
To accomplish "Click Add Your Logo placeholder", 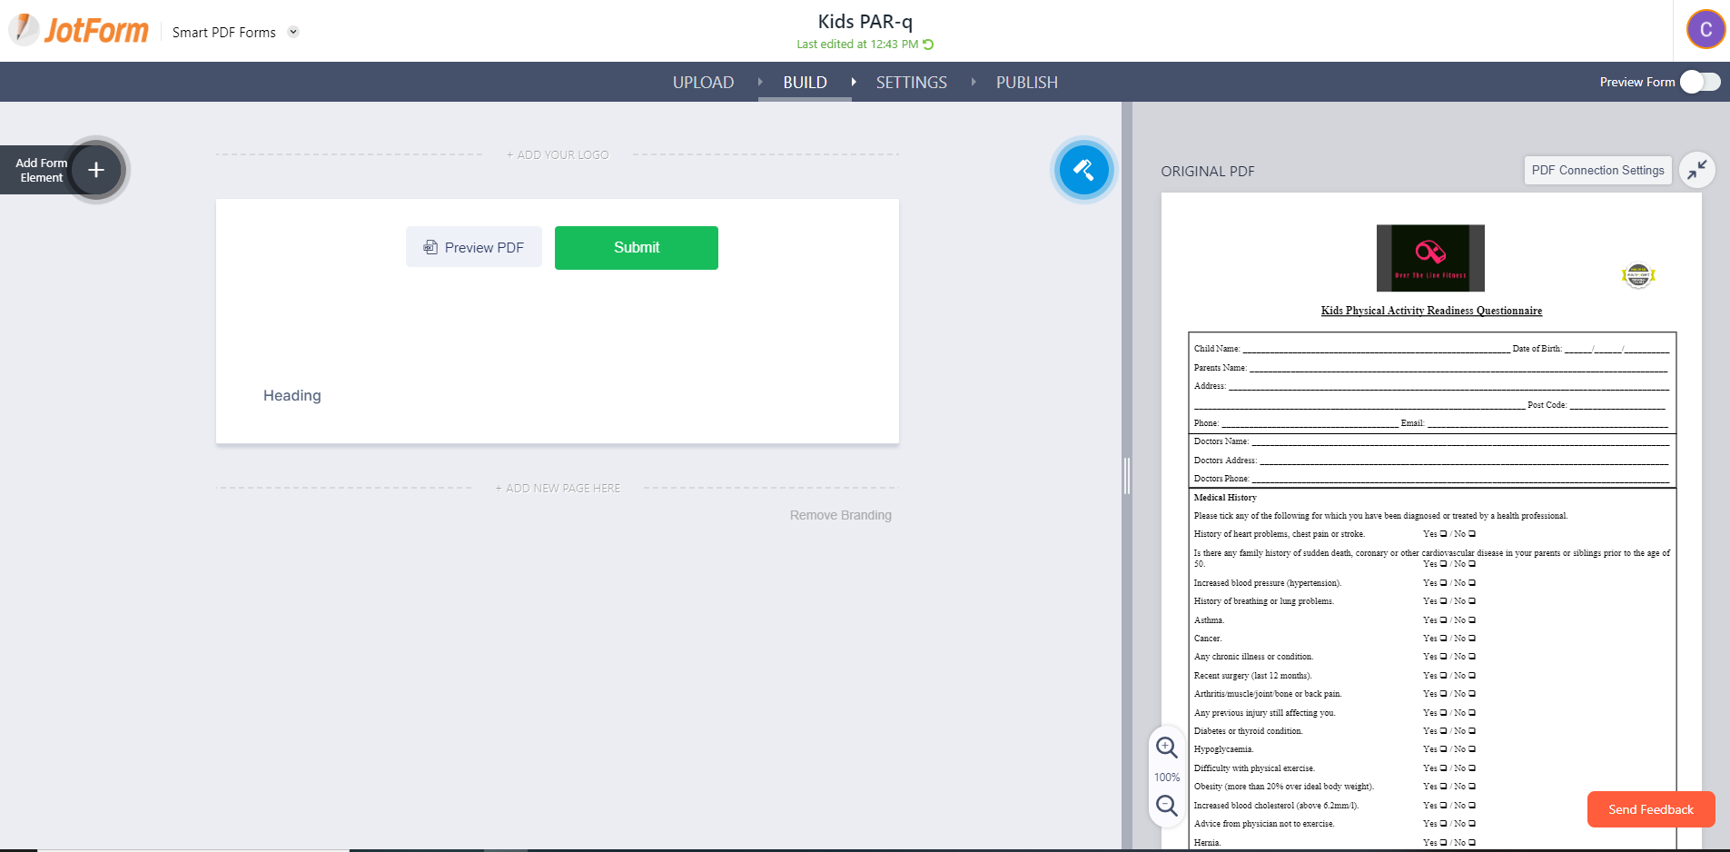I will click(558, 155).
